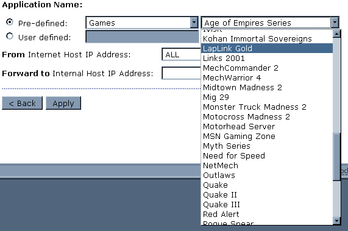This screenshot has height=231, width=348.
Task: Choose Red Alert from the list
Action: (x=266, y=215)
